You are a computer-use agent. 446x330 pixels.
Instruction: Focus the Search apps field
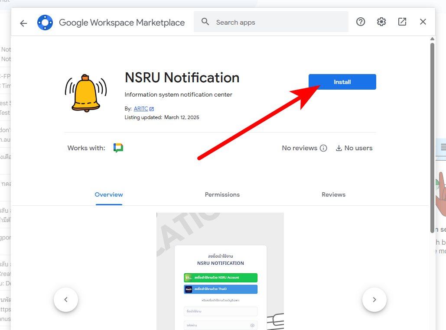pos(271,22)
